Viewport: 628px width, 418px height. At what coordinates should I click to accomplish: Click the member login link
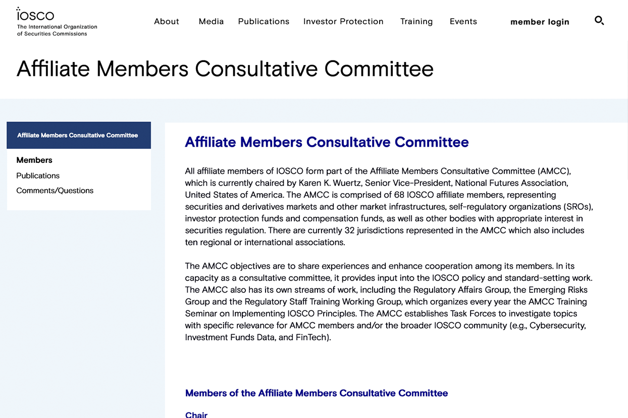(540, 22)
